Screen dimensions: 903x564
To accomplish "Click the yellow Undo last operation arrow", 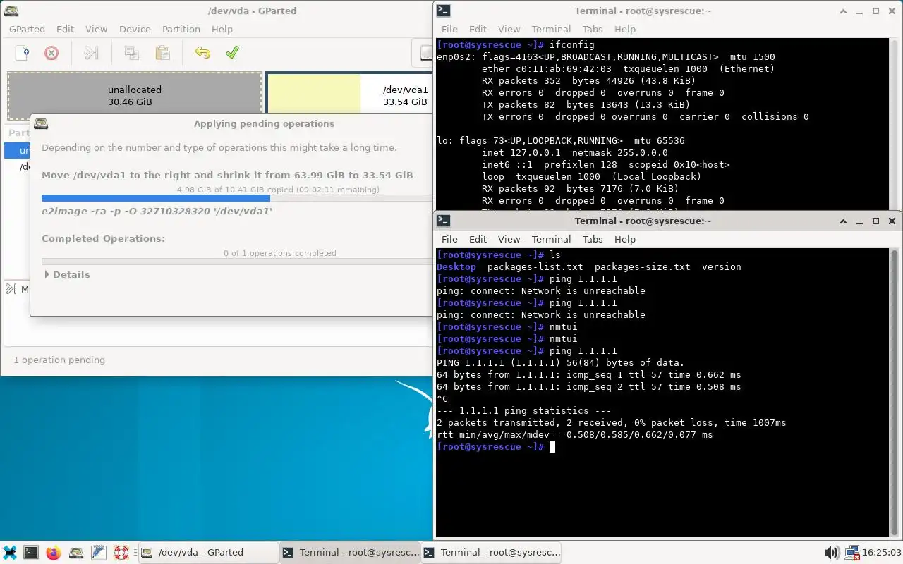I will (202, 53).
